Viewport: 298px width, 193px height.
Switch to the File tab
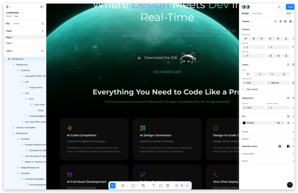(7, 24)
